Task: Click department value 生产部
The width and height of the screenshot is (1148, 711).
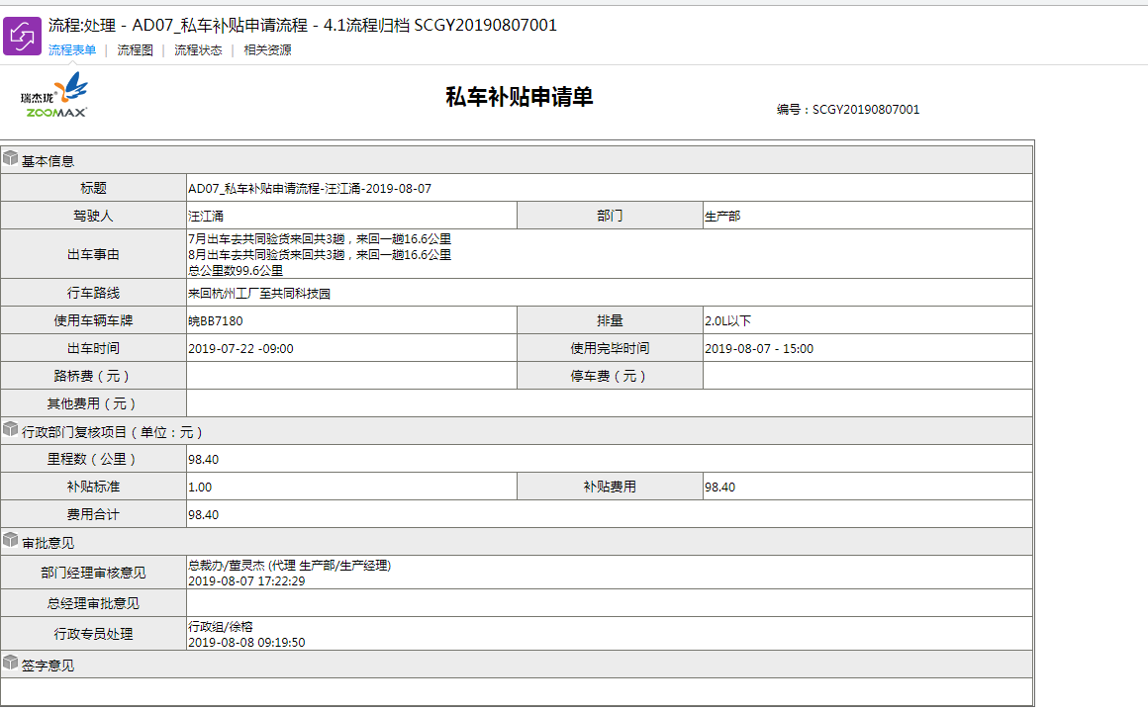Action: point(722,216)
